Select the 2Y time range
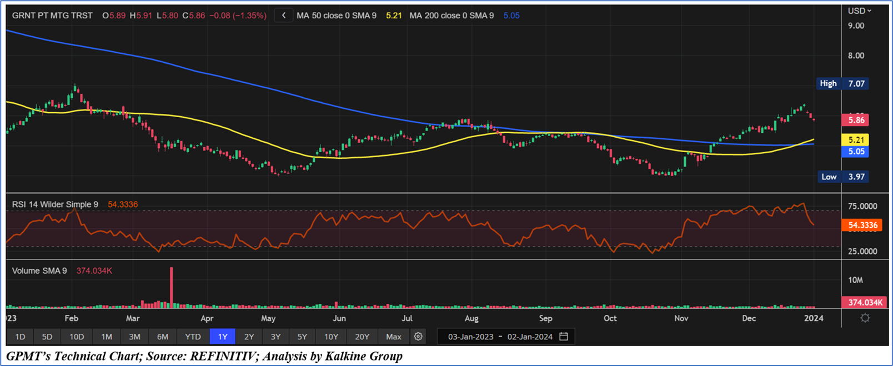893x366 pixels. [249, 337]
